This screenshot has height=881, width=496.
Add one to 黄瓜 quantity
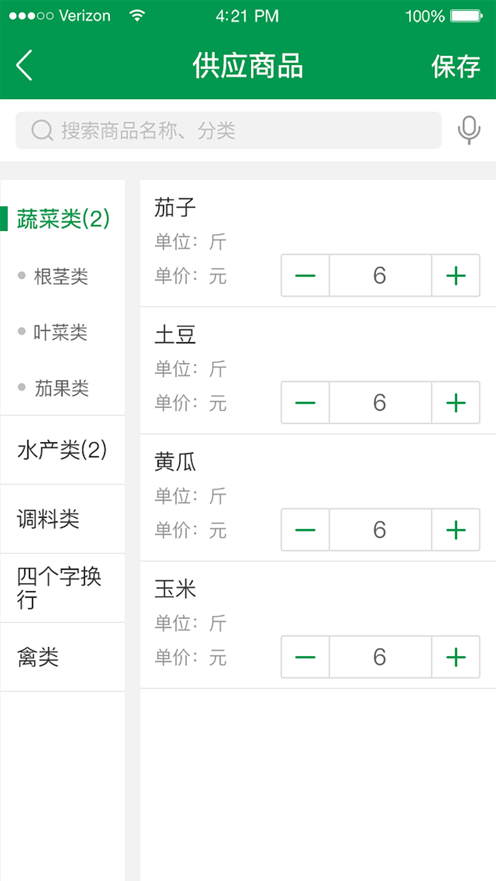tap(456, 530)
